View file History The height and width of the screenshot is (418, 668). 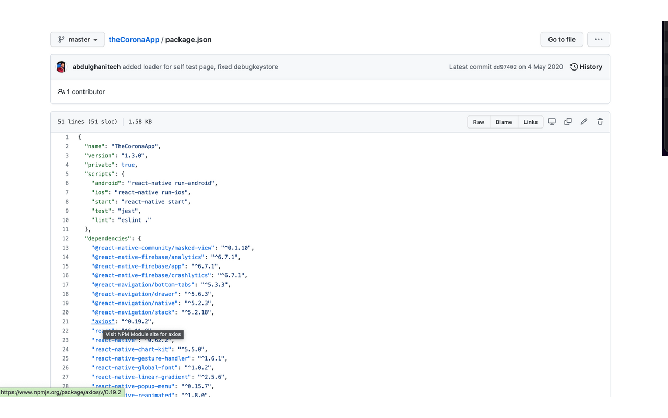click(586, 67)
